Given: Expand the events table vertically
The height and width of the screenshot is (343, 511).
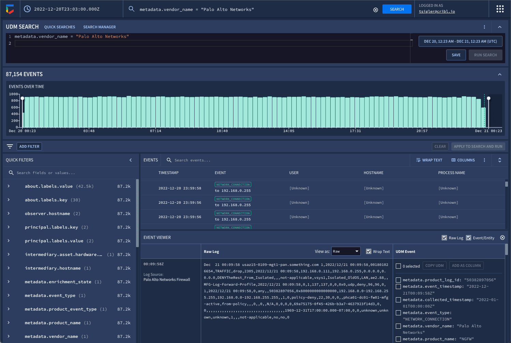Looking at the screenshot, I should click(499, 160).
